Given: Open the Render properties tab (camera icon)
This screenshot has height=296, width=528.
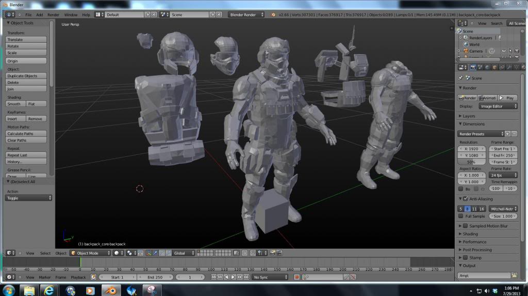Looking at the screenshot, I should pos(473,67).
